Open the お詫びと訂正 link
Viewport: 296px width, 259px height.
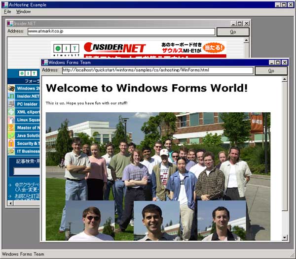pos(27,196)
